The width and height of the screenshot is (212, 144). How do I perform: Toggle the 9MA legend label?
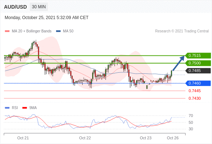click(x=33, y=108)
